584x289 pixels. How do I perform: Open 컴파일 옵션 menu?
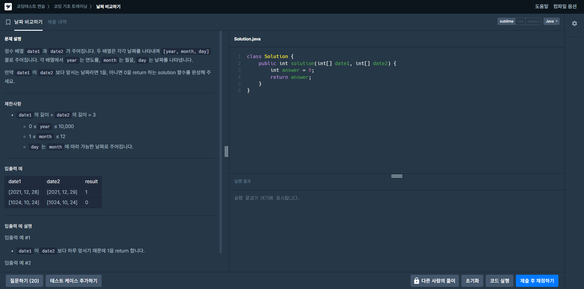tap(565, 6)
